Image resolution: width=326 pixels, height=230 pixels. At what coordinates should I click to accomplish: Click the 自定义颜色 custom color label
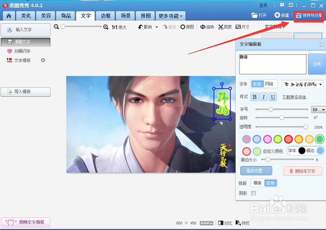tap(273, 151)
